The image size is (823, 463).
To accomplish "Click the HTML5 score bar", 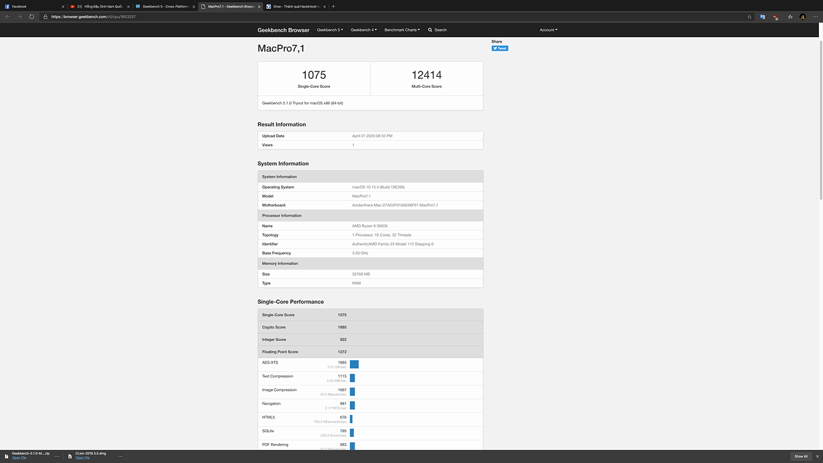I will 351,419.
